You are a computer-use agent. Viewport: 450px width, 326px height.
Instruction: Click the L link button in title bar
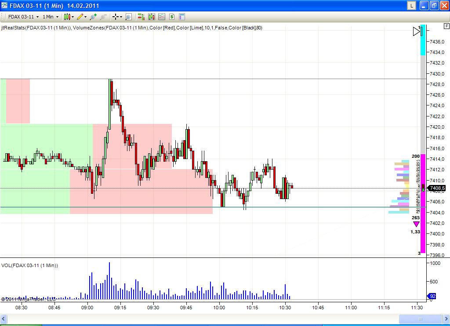tap(411, 5)
